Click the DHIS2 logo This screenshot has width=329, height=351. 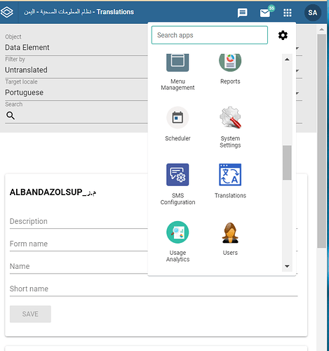click(x=7, y=12)
